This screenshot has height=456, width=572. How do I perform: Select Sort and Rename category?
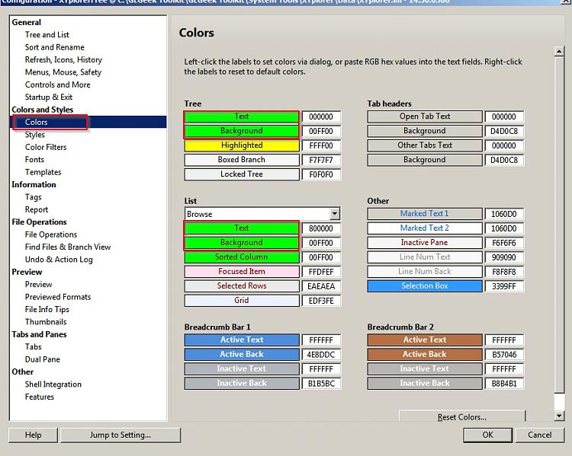55,47
